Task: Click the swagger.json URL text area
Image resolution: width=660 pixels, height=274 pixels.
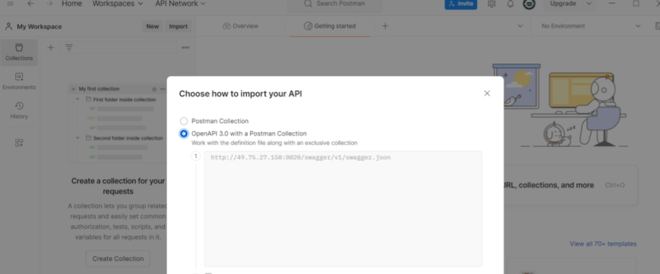Action: 343,209
